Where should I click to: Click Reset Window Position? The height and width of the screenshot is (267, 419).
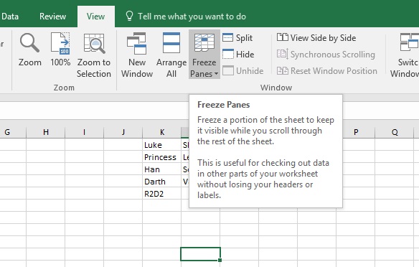click(327, 71)
